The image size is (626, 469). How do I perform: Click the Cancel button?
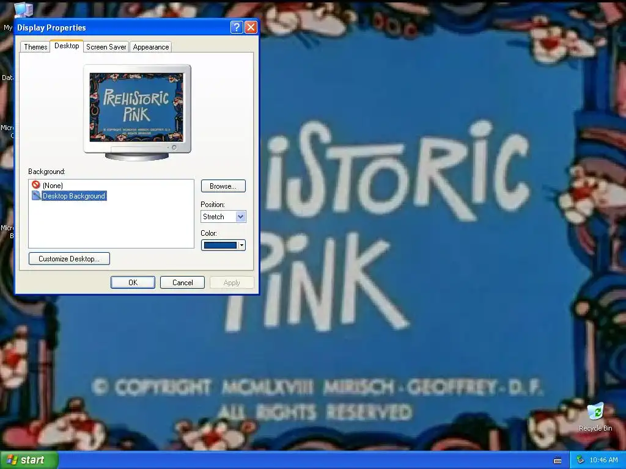(182, 282)
